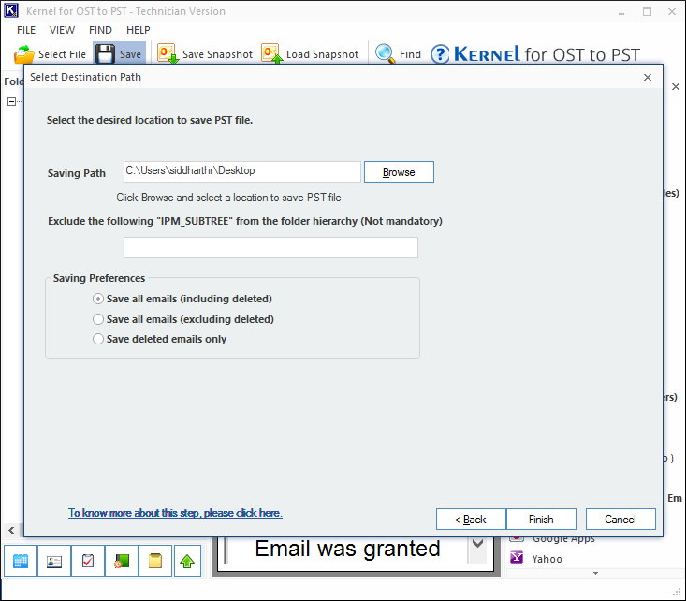Open the FILE menu

point(26,30)
